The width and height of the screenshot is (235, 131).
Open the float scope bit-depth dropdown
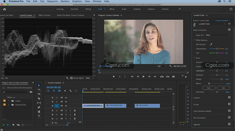click(x=90, y=78)
